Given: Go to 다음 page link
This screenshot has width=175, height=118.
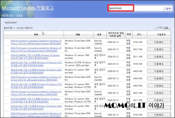Looking at the screenshot, I should click(x=166, y=28).
